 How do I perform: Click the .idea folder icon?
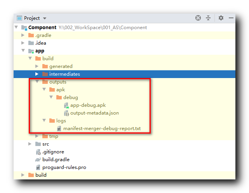coord(31,43)
